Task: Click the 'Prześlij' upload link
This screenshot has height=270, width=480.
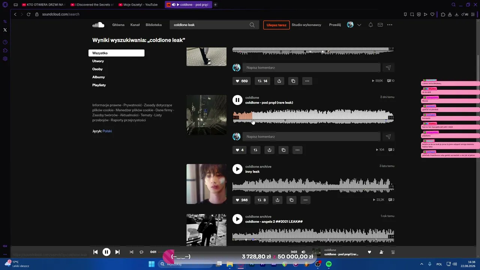Action: coord(335,25)
